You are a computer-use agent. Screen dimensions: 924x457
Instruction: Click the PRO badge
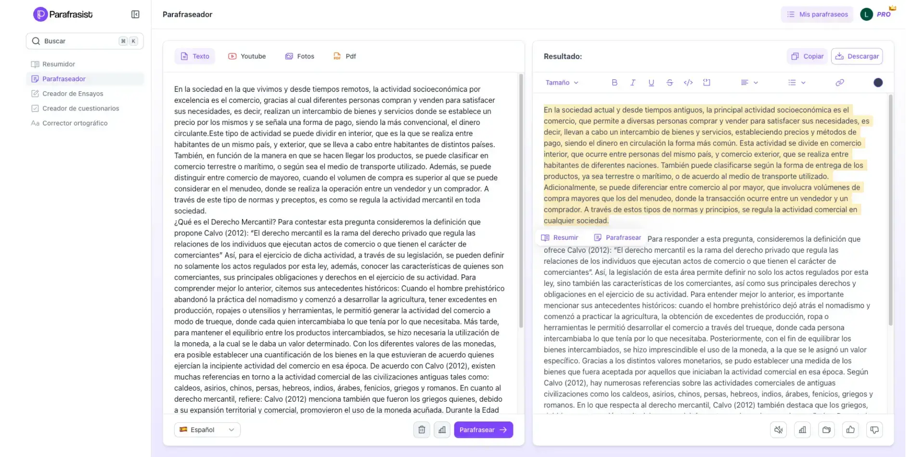(884, 14)
